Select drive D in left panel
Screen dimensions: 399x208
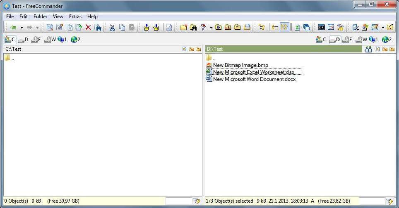point(24,40)
